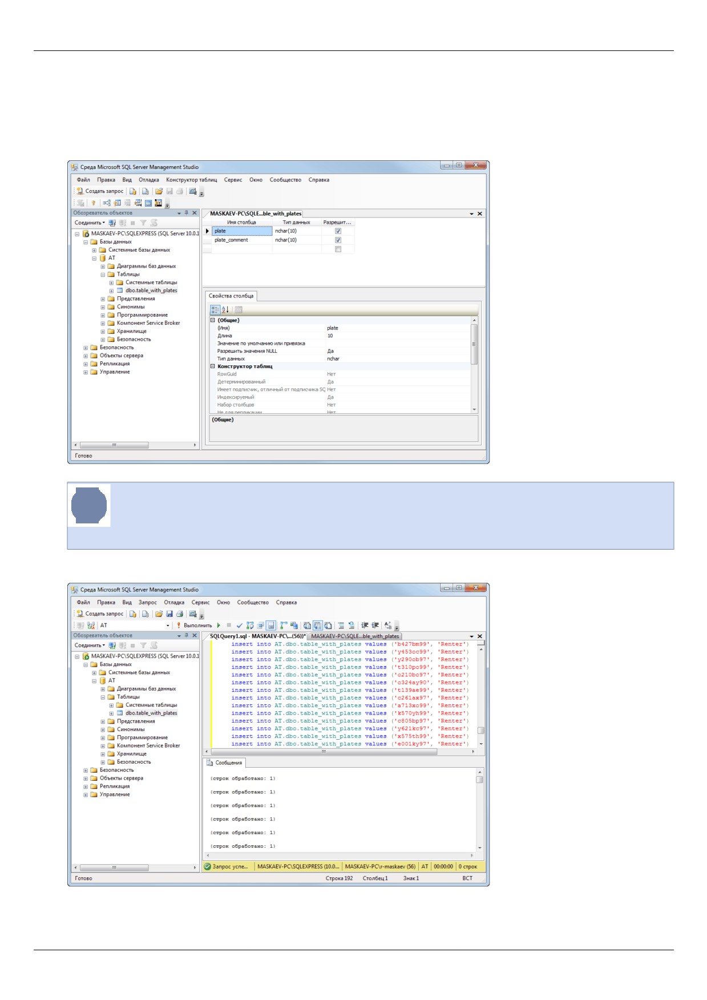The image size is (707, 1000).
Task: Open Соединить dropdown in lower window object explorer
Action: [x=90, y=645]
